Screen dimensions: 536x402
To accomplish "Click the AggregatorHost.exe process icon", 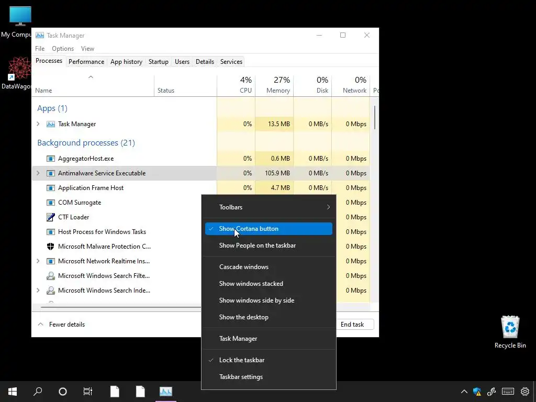I will point(51,159).
